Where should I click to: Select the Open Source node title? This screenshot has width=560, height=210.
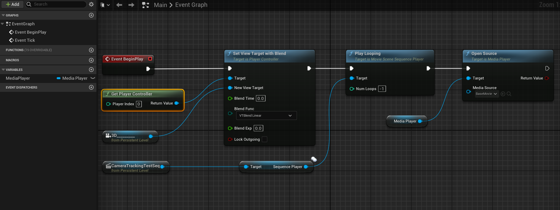(484, 53)
